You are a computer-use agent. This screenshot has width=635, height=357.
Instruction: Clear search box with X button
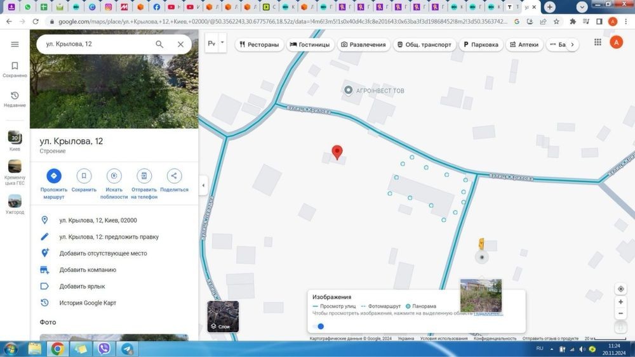(x=180, y=44)
